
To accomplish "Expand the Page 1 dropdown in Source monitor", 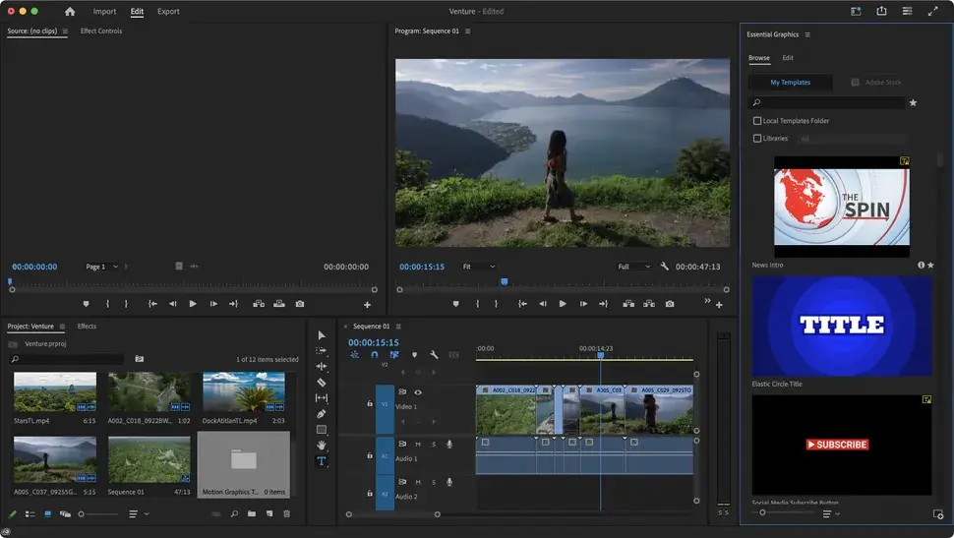I will click(102, 267).
